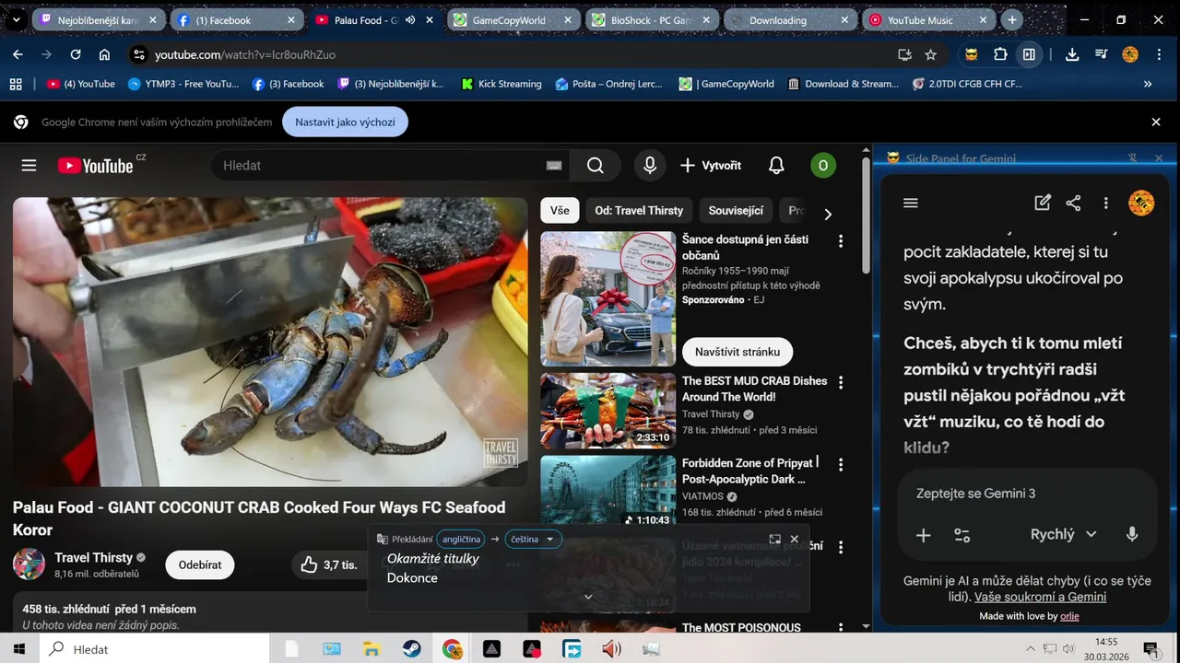Go back with Chrome back arrow

[x=18, y=54]
